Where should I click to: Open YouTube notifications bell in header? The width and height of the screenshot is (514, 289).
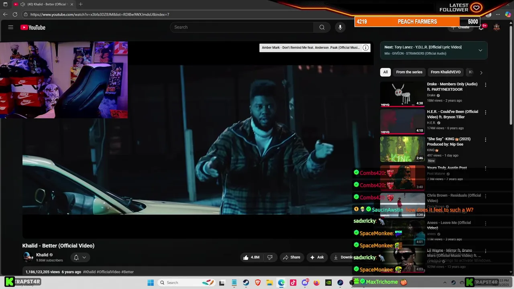click(x=481, y=27)
